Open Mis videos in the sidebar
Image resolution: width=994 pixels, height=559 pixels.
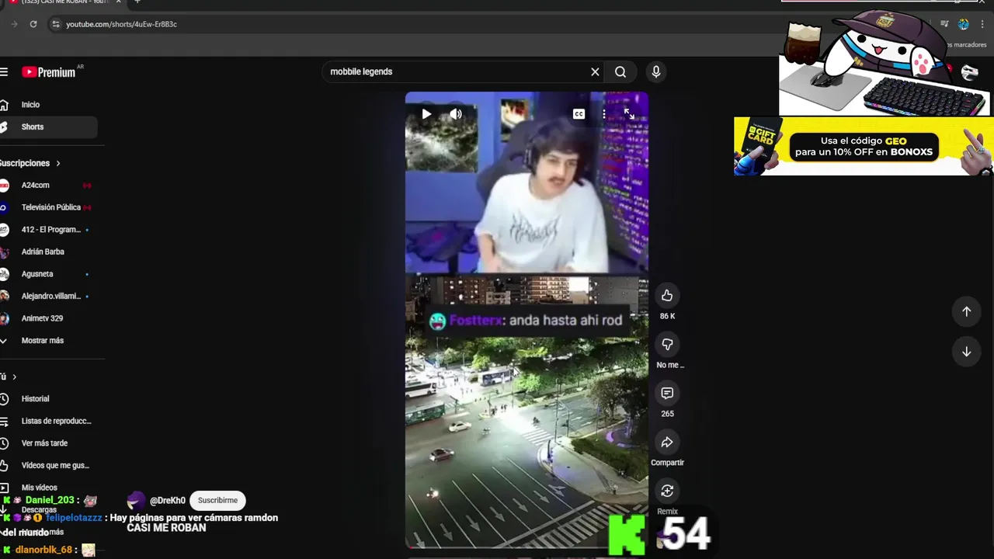tap(39, 488)
